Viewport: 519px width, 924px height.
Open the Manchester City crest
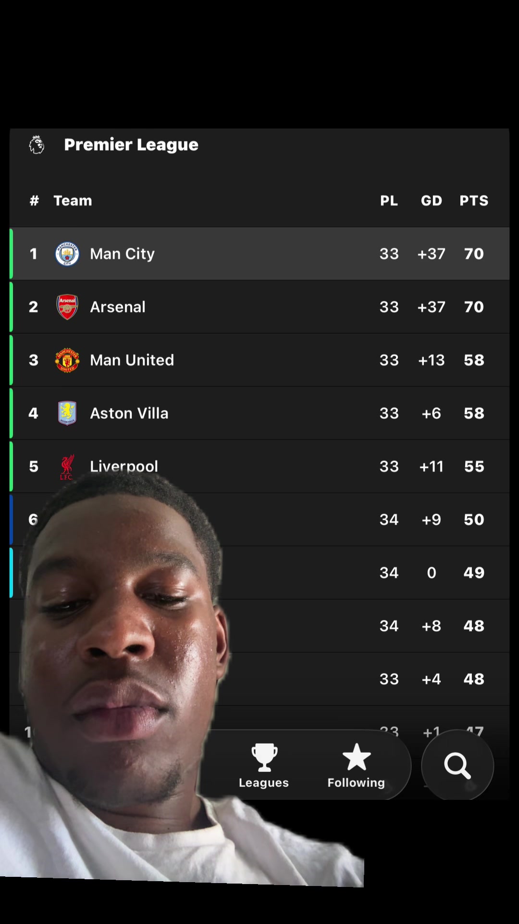[67, 254]
